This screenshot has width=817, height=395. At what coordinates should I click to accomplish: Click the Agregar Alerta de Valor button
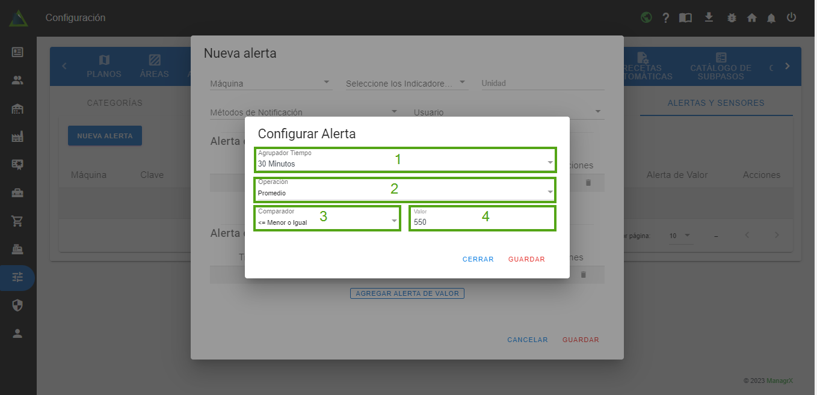(x=407, y=293)
